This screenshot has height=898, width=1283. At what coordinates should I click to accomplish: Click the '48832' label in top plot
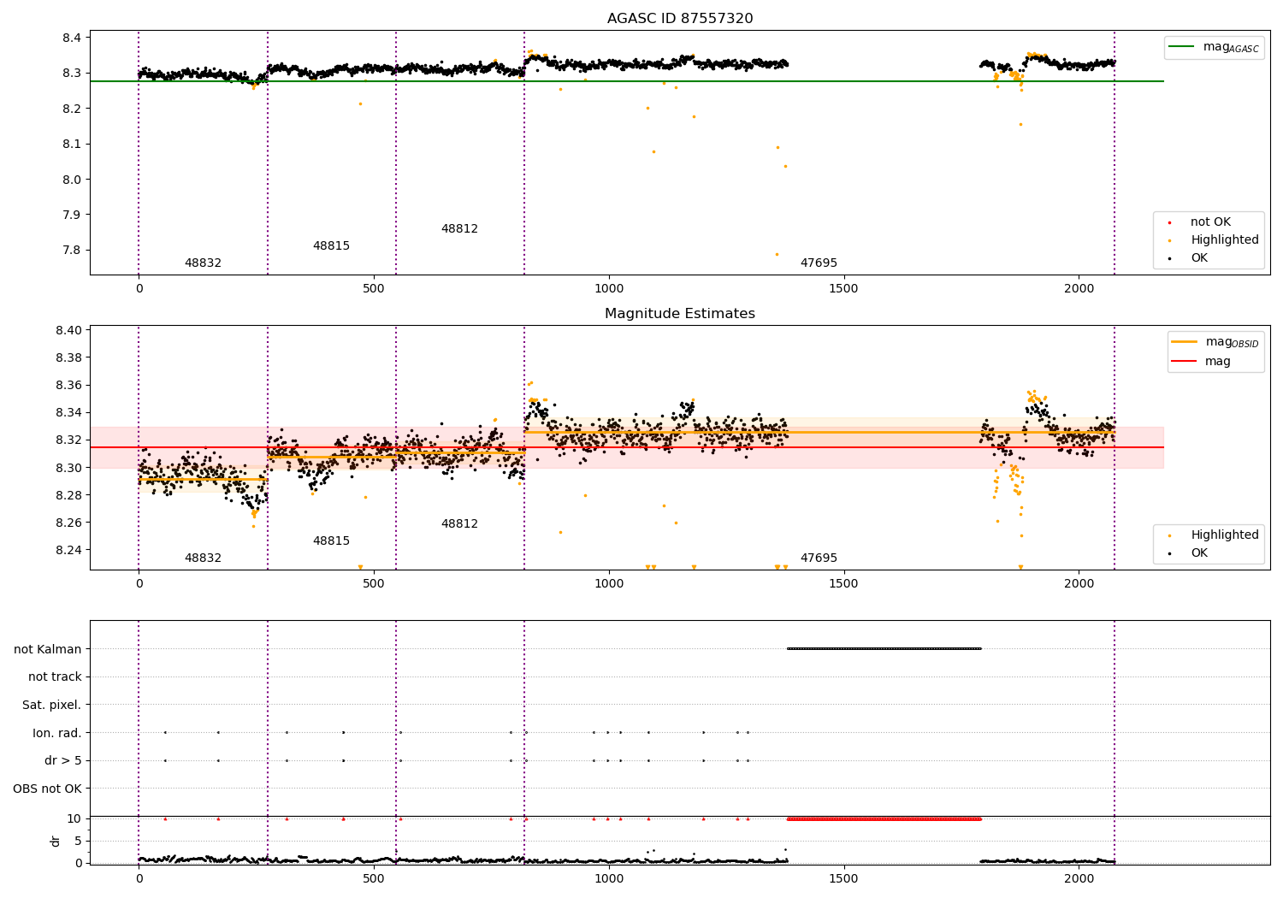[203, 263]
